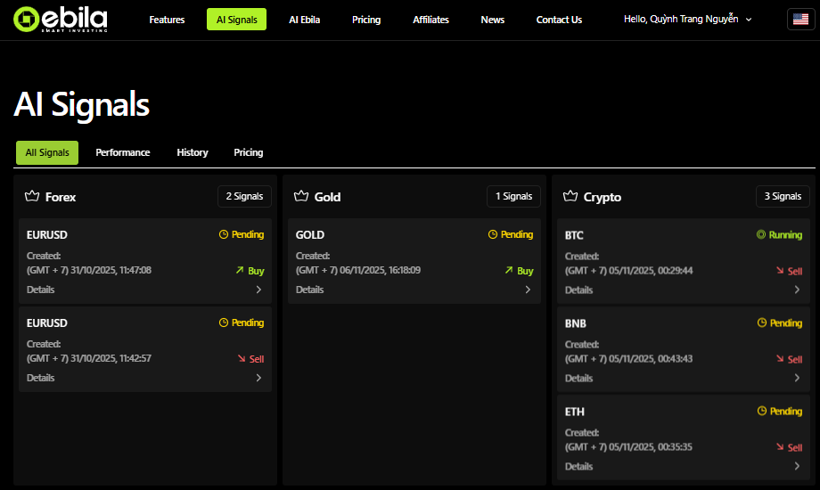This screenshot has width=820, height=490.
Task: Open the BNB signal Details link
Action: click(578, 378)
